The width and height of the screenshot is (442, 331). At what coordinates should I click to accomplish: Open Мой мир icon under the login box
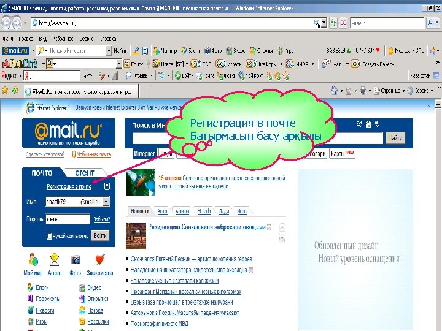point(33,260)
